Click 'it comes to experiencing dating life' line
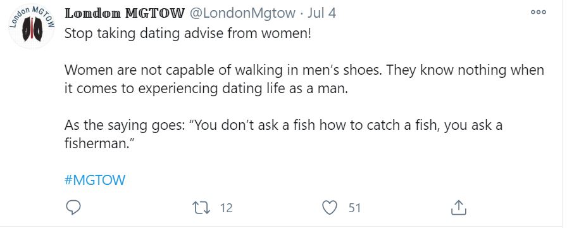The image size is (567, 228). 206,89
